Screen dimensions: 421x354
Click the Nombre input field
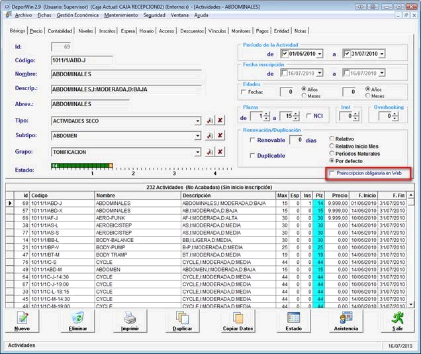tap(126, 74)
